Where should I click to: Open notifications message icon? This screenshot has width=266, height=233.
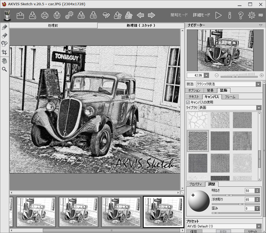click(x=261, y=16)
